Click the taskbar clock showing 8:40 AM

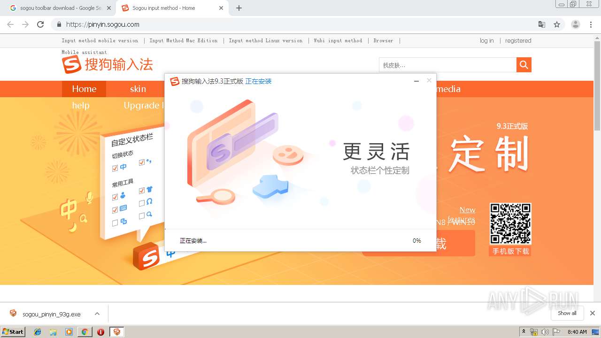[577, 332]
